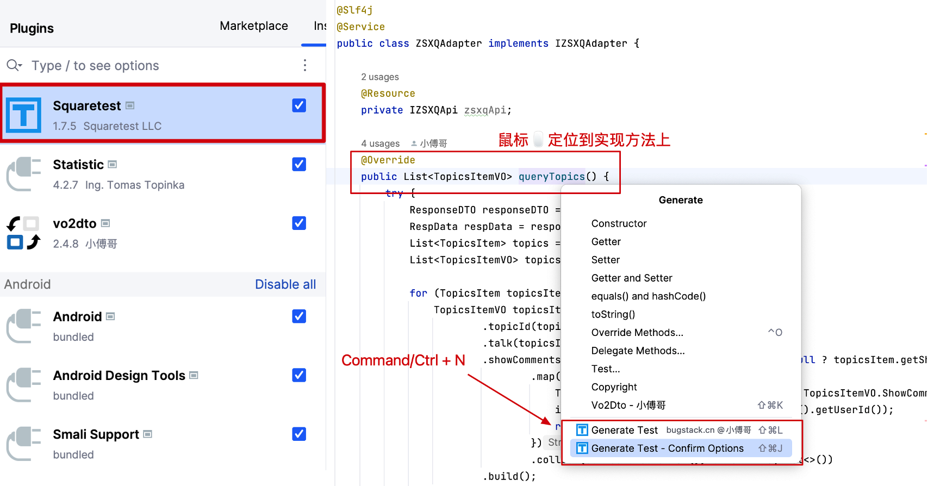Click the T icon beside Confirm Options entry
This screenshot has width=934, height=486.
pos(582,448)
